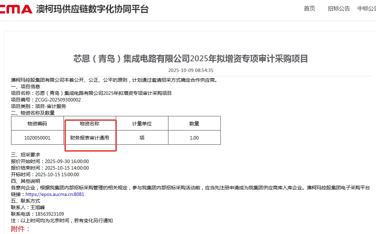This screenshot has height=234, width=376.
Task: Click the 五、联系方式 section heading
Action: [25, 201]
